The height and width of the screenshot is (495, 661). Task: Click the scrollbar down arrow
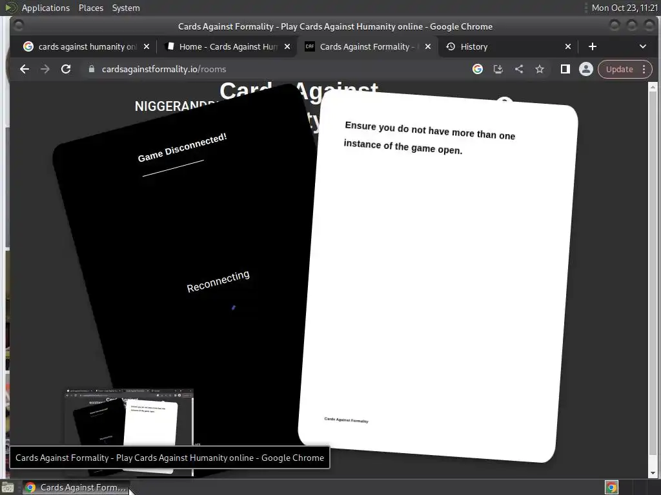[x=653, y=473]
